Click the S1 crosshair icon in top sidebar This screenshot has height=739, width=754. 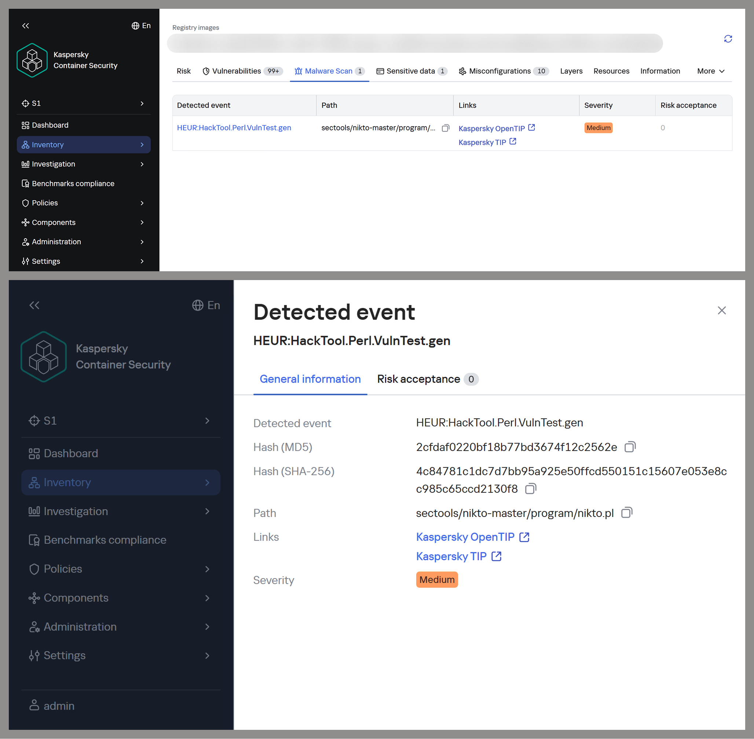pos(25,103)
